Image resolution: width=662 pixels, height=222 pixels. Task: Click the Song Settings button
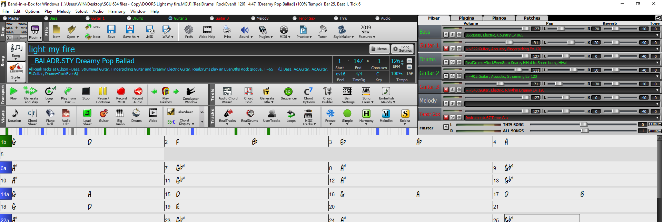[402, 49]
